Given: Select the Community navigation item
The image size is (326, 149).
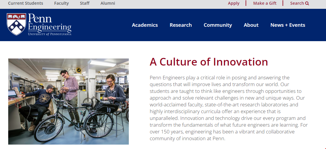Looking at the screenshot, I should (218, 25).
